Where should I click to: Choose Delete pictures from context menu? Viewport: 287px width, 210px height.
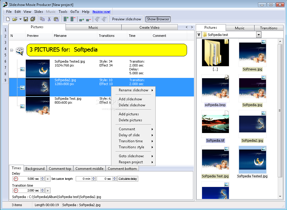point(130,120)
